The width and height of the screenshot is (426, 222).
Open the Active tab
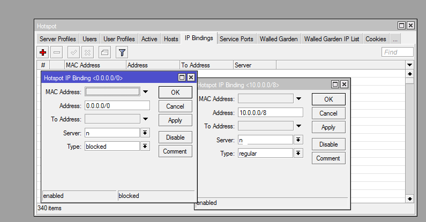(149, 39)
